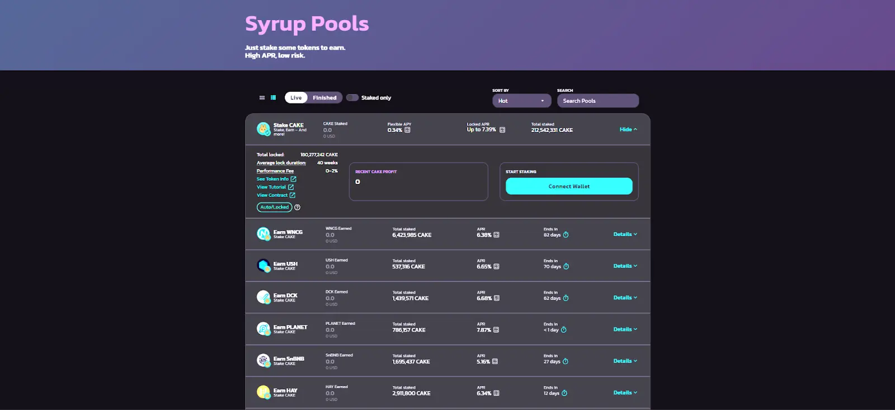Click the Earn PLANET token icon
Screen dimensions: 895x410
263,329
